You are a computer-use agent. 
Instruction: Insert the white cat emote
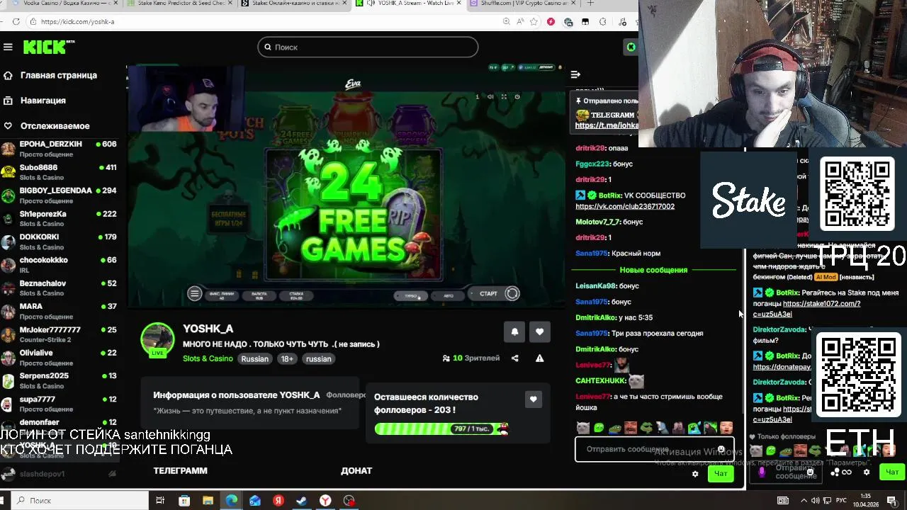(582, 428)
